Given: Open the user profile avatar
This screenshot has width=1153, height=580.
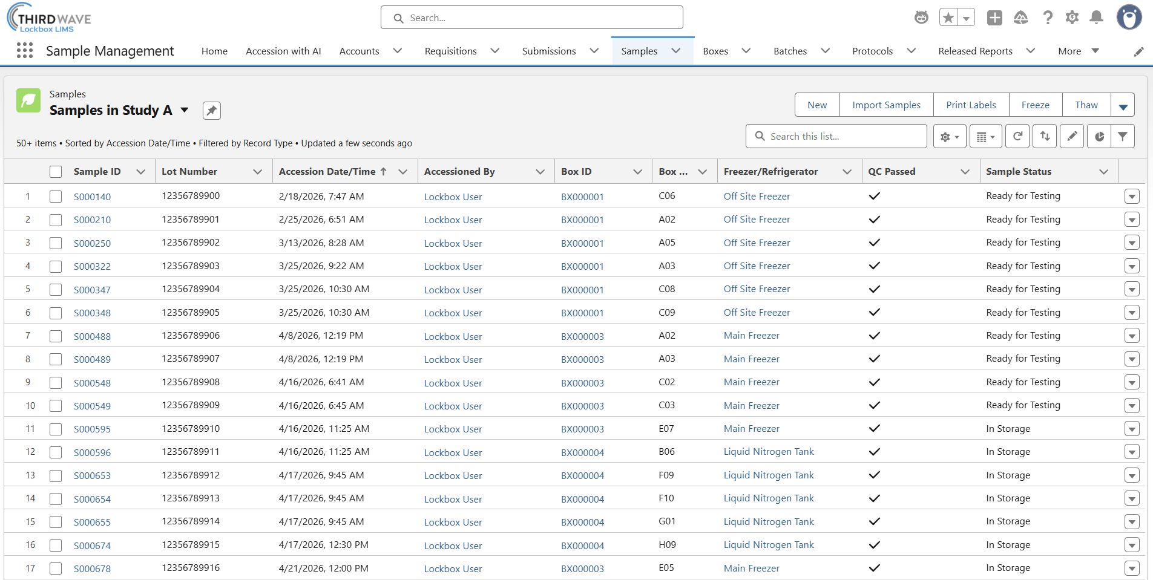Looking at the screenshot, I should pyautogui.click(x=1129, y=17).
